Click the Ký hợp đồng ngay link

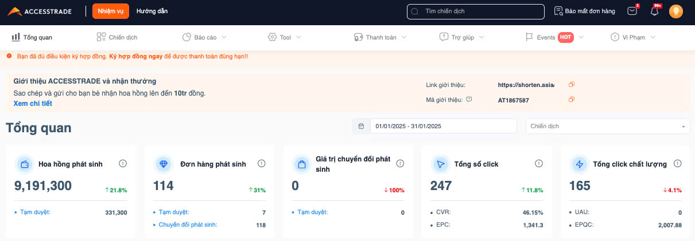pos(136,56)
